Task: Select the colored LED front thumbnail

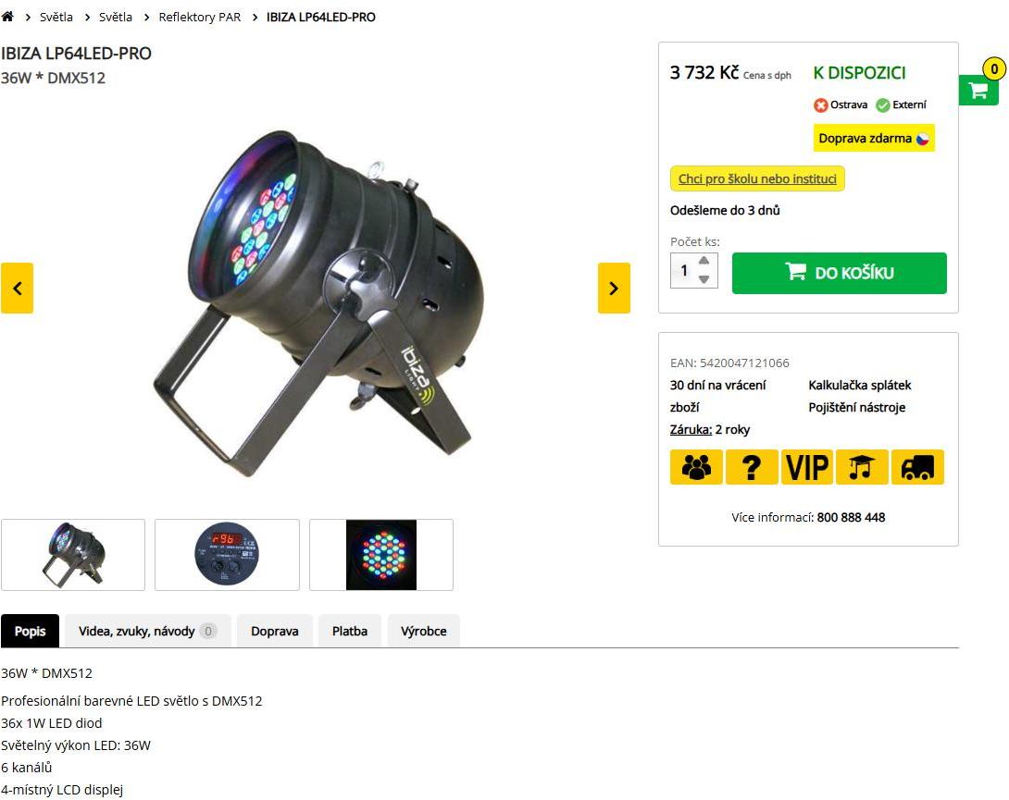Action: (381, 554)
